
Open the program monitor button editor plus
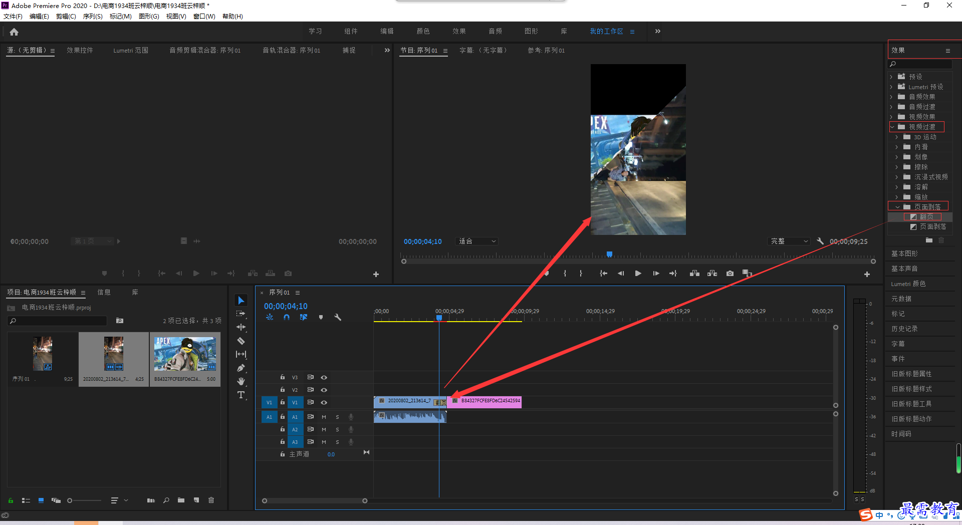(867, 274)
